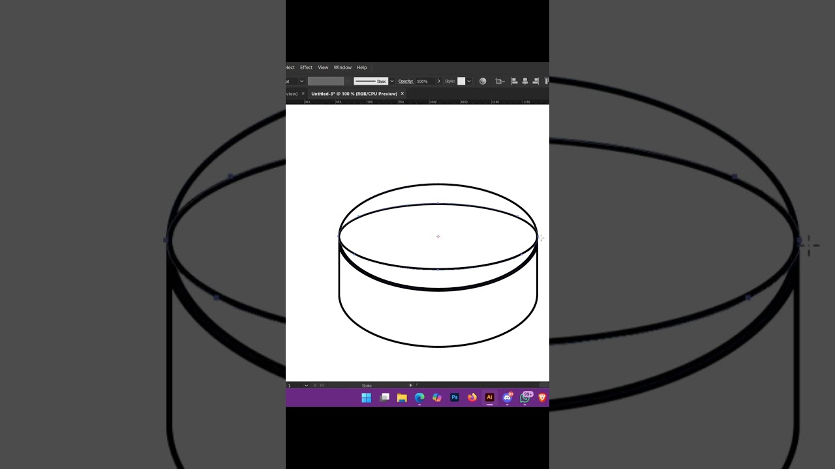Open the Window menu

tap(342, 68)
